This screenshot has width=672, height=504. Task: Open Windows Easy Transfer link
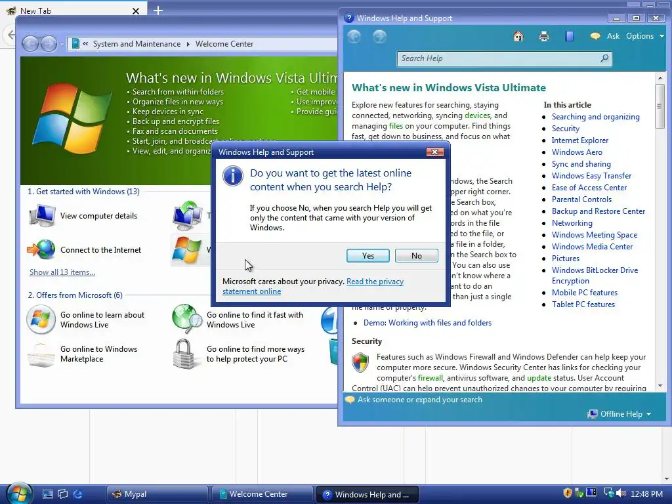(x=591, y=176)
